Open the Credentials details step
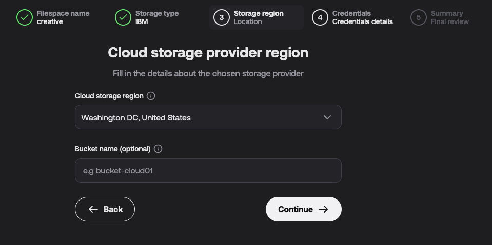The width and height of the screenshot is (492, 245). point(352,17)
